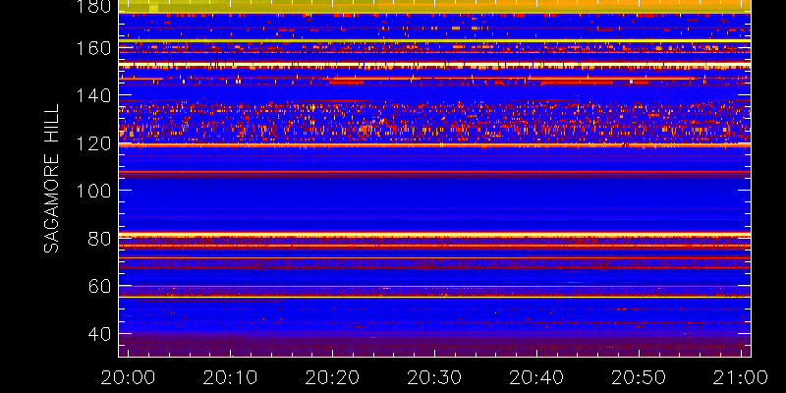Click the 160 frequency axis label
Screen dimensions: 786x393
92,48
